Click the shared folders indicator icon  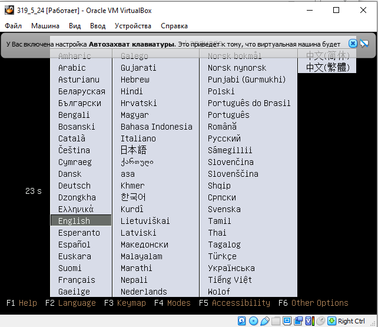click(276, 321)
